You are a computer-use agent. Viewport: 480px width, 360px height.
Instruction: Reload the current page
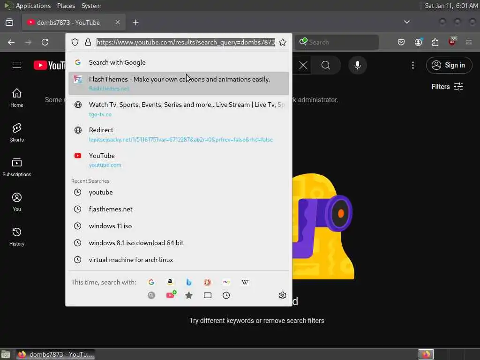pos(45,42)
